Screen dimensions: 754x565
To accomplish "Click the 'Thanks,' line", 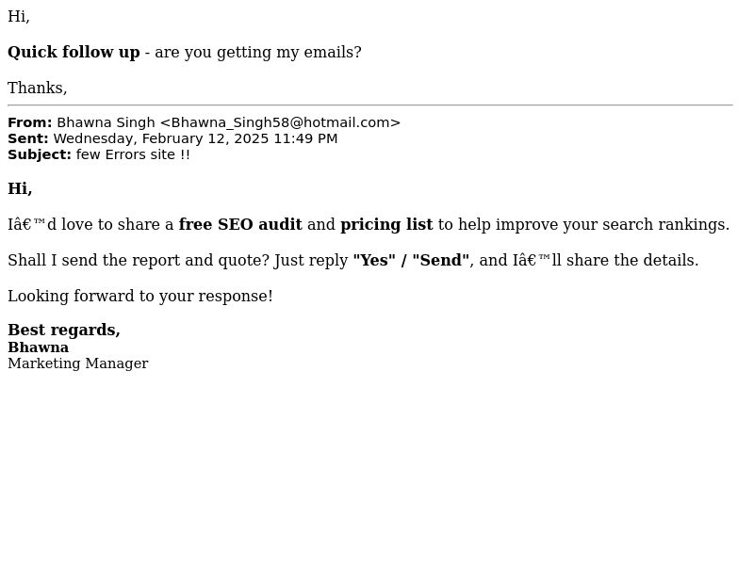I will point(38,88).
